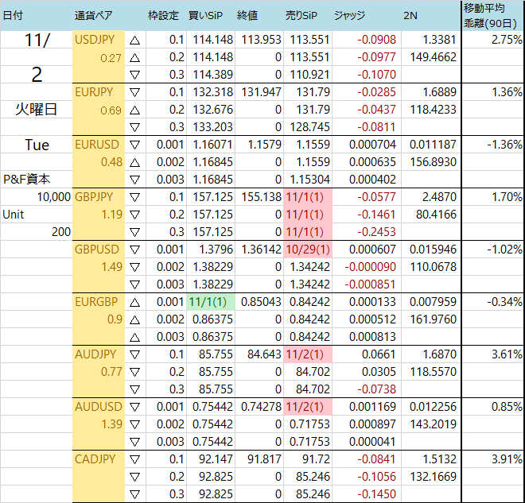This screenshot has width=525, height=503.
Task: Click the capital value 10,000 cell
Action: click(54, 197)
